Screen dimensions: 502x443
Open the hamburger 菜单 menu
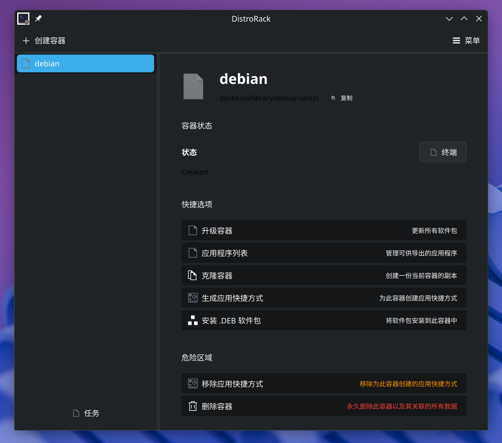tap(466, 41)
